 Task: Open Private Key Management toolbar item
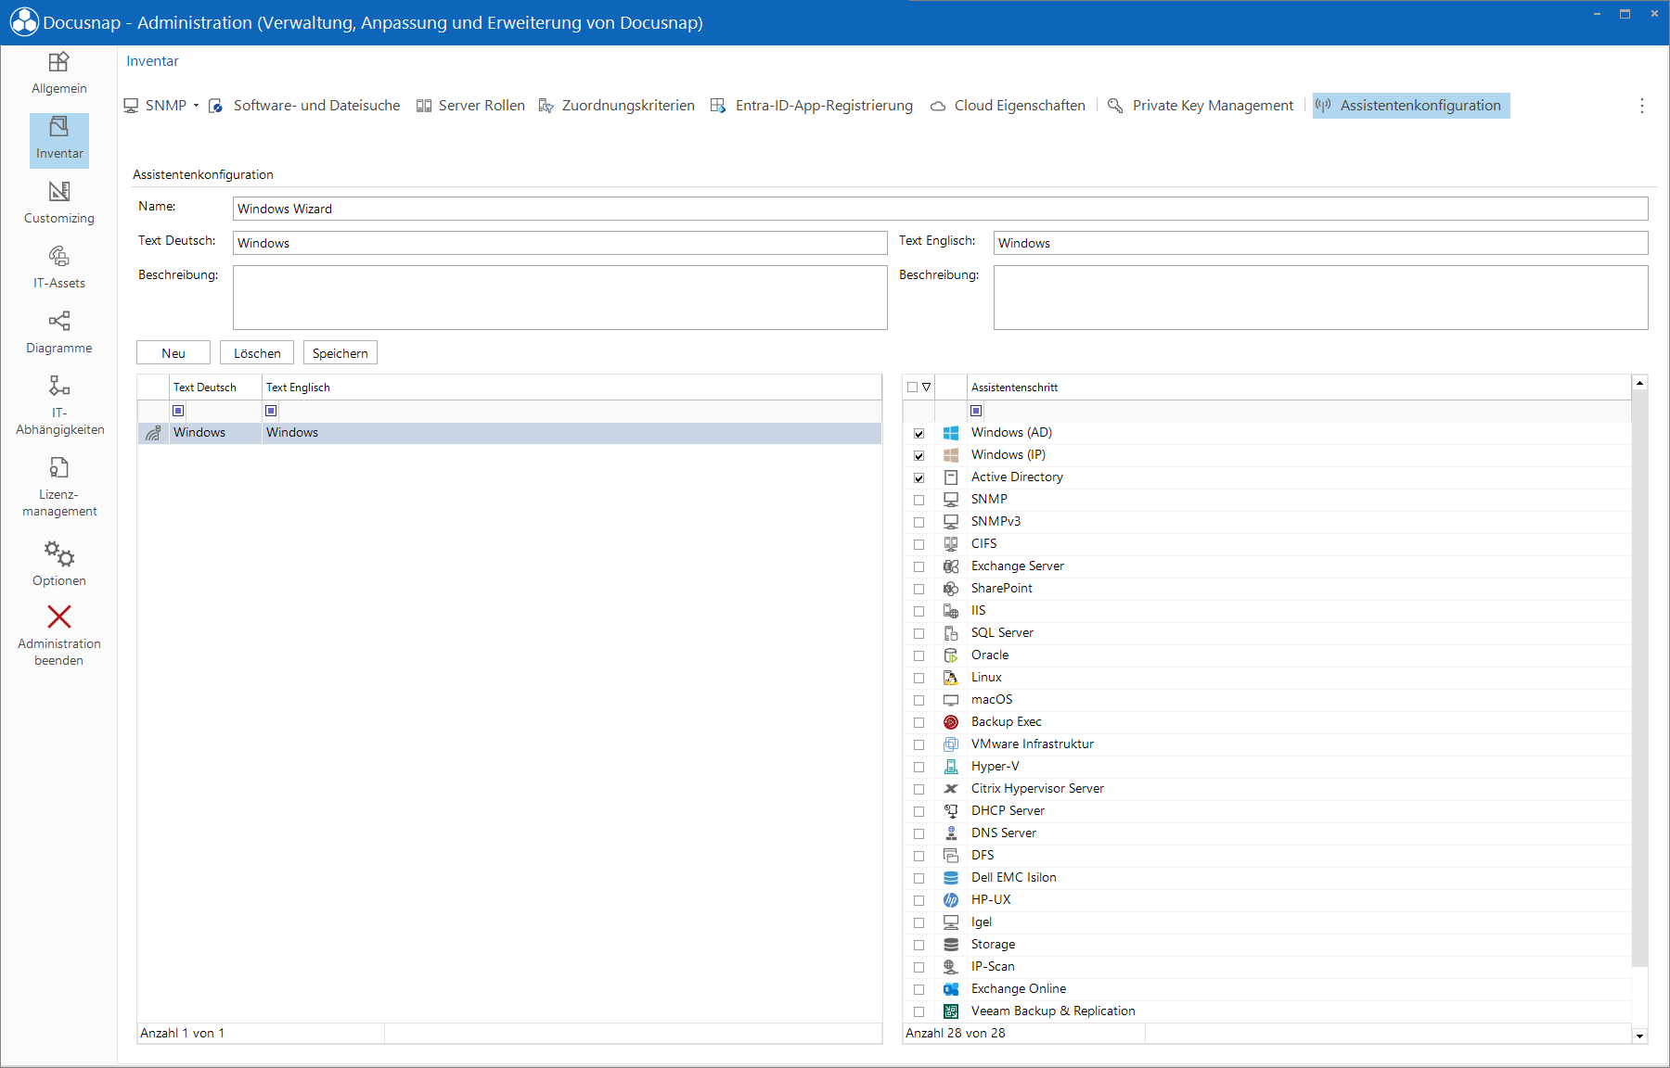(x=1201, y=106)
